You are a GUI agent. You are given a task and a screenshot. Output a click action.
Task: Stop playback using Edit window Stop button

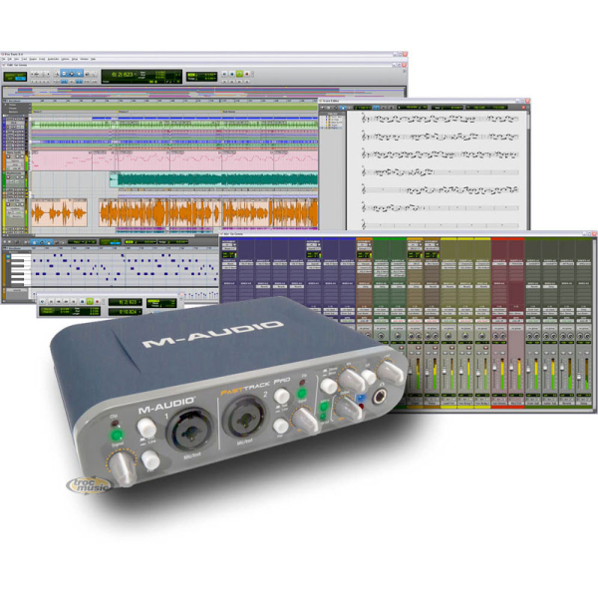pyautogui.click(x=232, y=74)
